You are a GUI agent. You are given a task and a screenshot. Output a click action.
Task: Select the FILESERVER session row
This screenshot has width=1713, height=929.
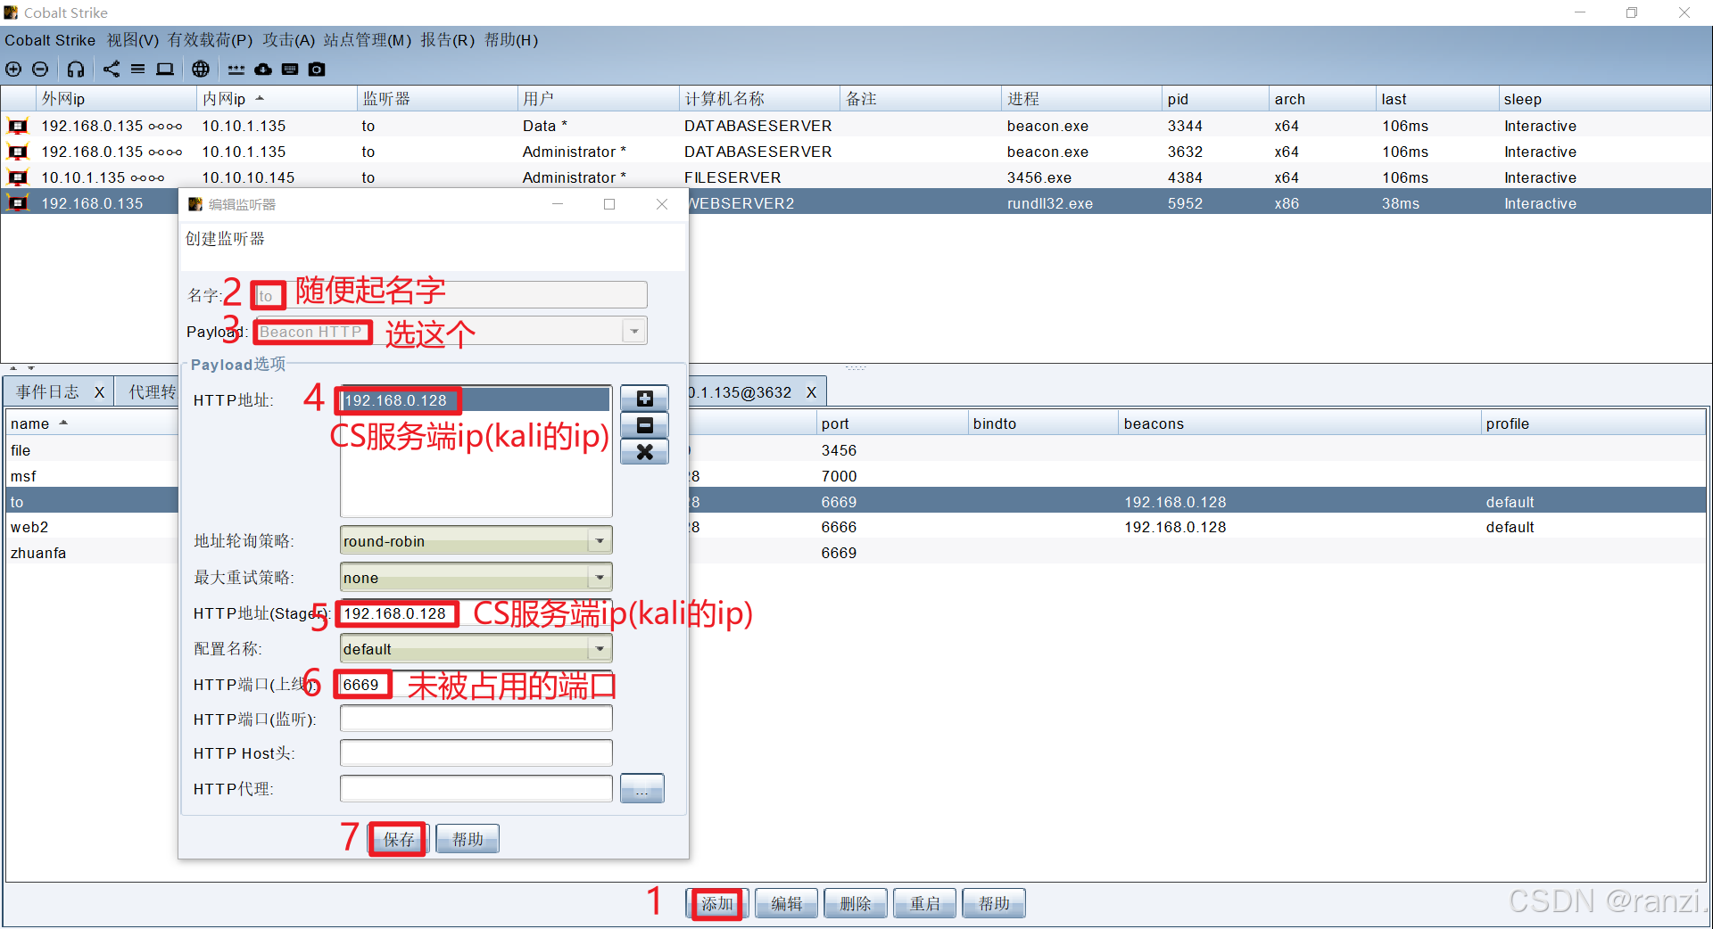point(856,177)
